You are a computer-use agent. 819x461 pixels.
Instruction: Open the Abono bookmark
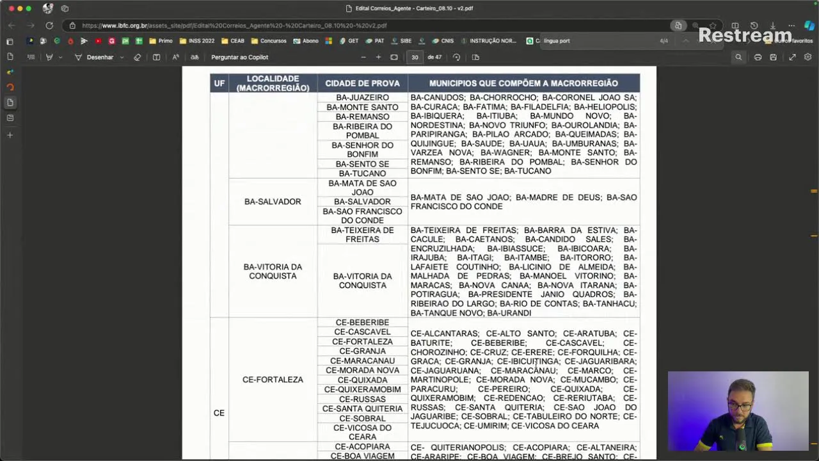306,41
